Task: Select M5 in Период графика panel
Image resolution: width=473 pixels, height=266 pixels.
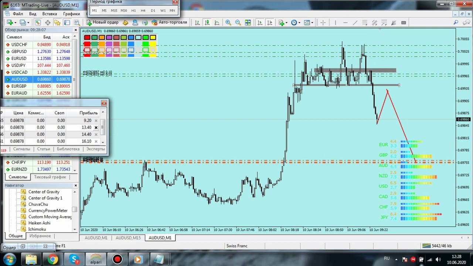Action: tap(104, 10)
